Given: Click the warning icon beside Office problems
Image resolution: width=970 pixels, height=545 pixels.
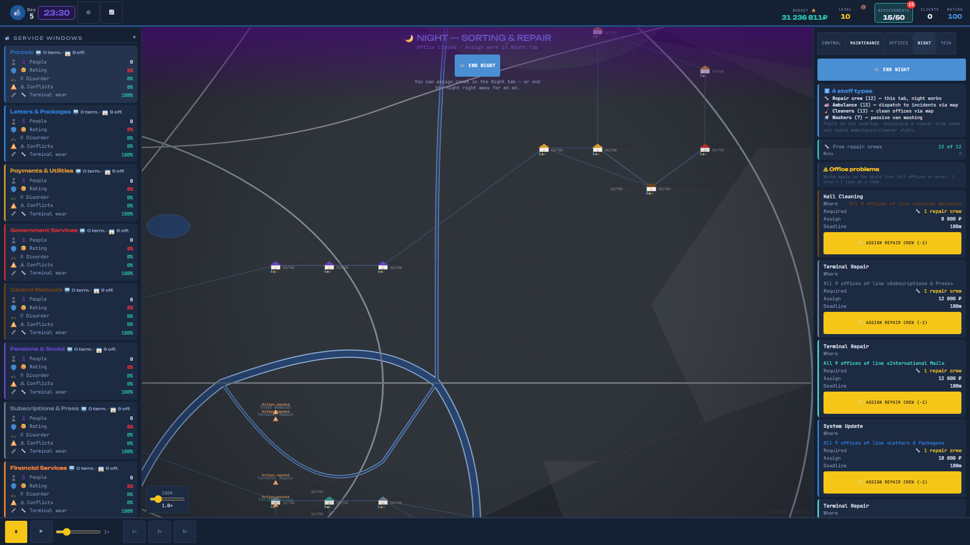Looking at the screenshot, I should [x=826, y=170].
